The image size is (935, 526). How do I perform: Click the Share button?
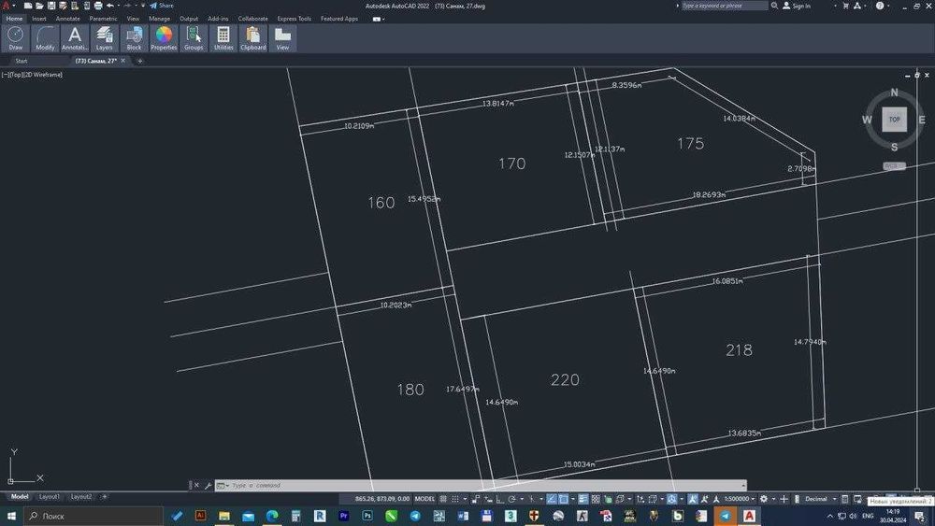click(x=162, y=6)
